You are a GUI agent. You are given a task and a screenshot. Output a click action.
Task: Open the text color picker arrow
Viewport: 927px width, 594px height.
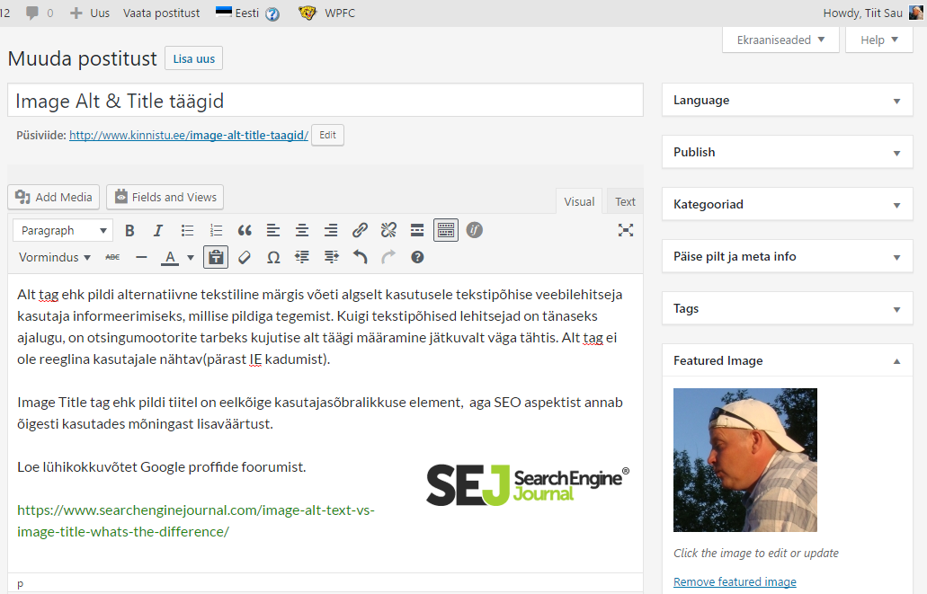[x=191, y=258]
